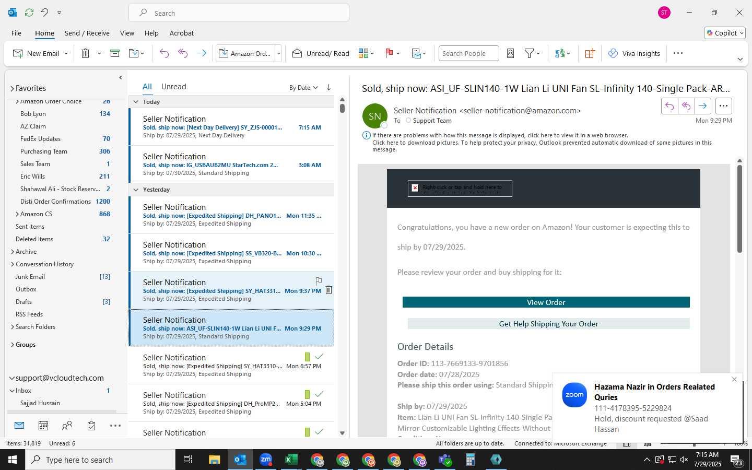Choose Reply All in the ribbon
The width and height of the screenshot is (752, 470).
[183, 53]
